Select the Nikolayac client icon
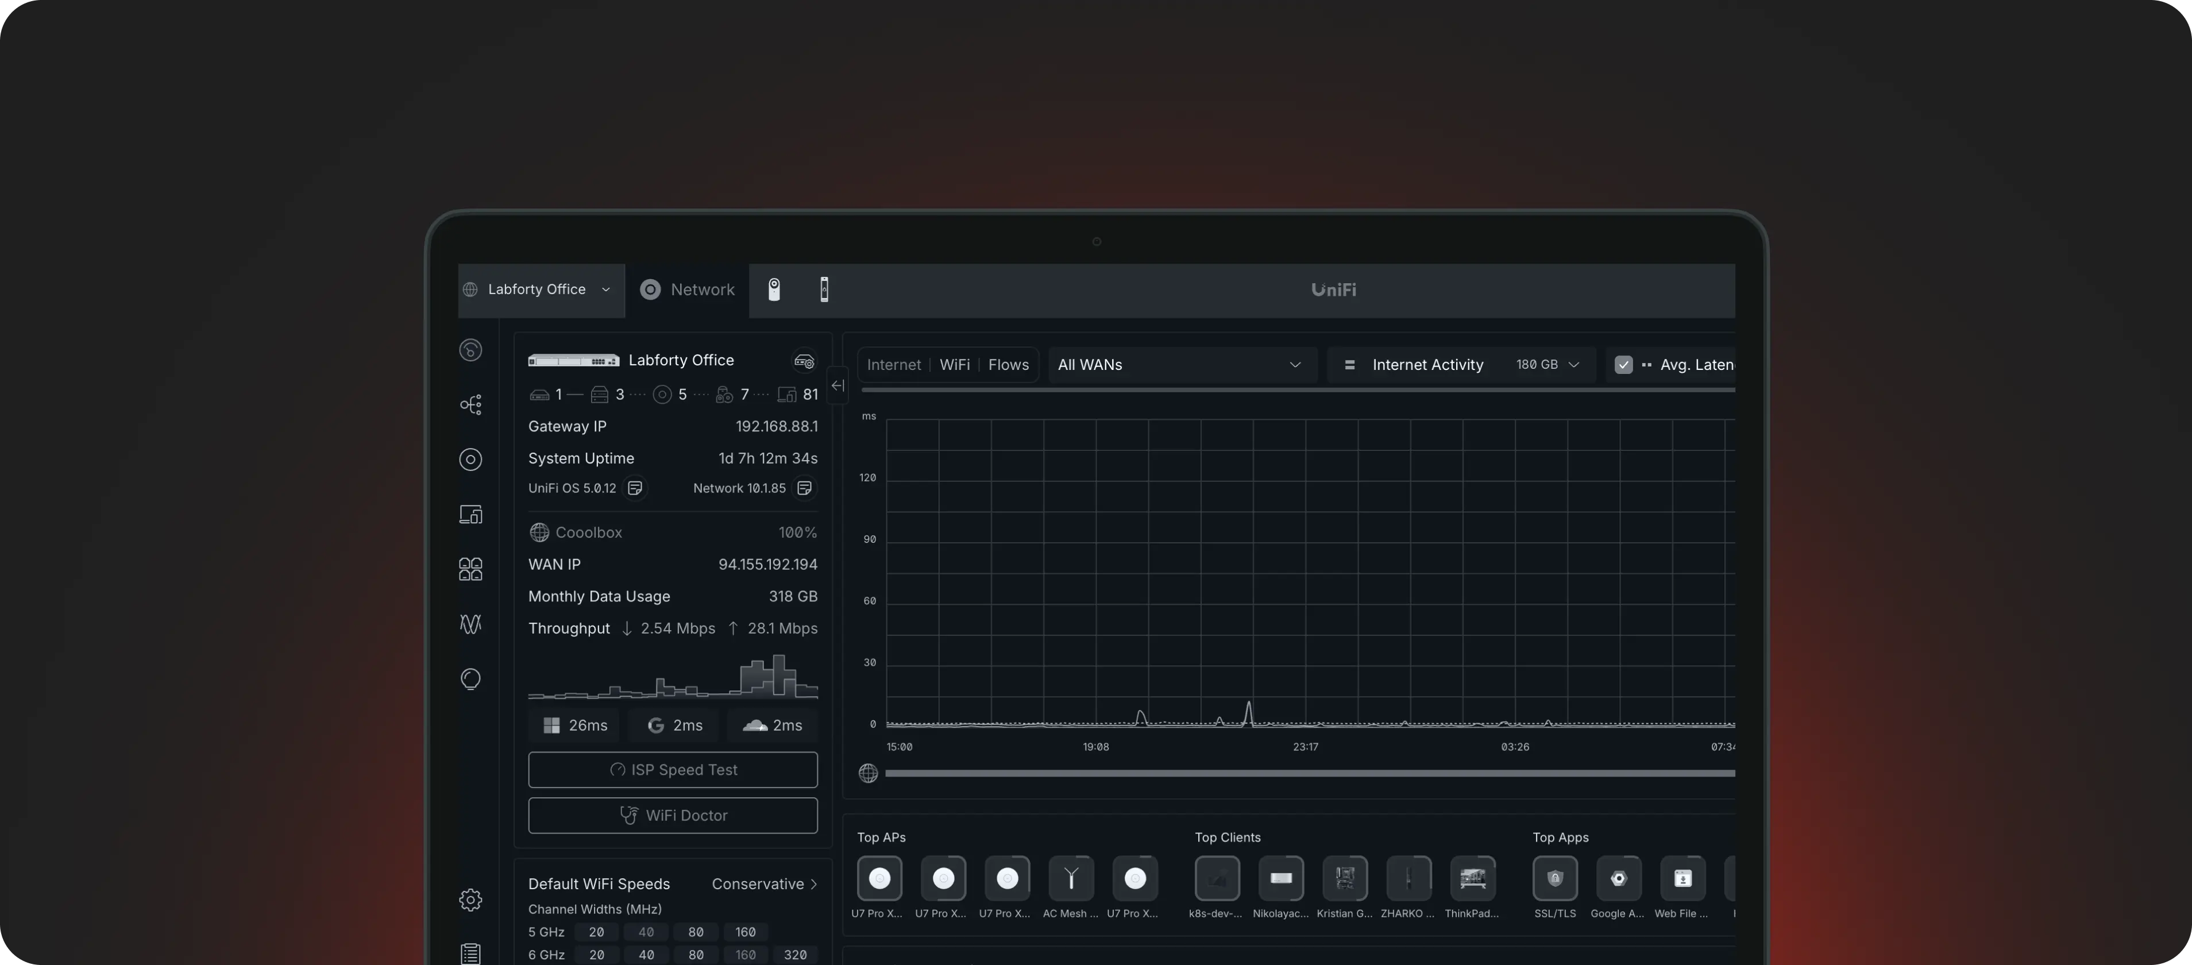Viewport: 2192px width, 965px height. coord(1280,878)
